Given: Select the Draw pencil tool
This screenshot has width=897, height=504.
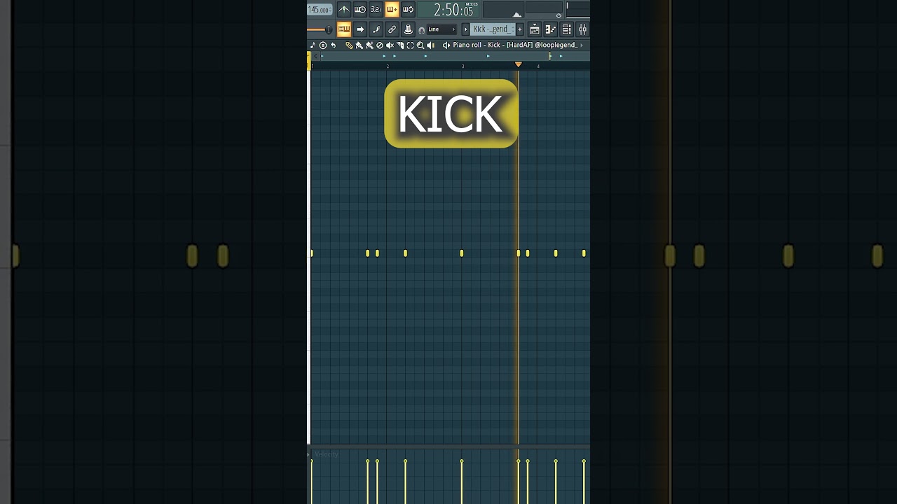Looking at the screenshot, I should [349, 45].
